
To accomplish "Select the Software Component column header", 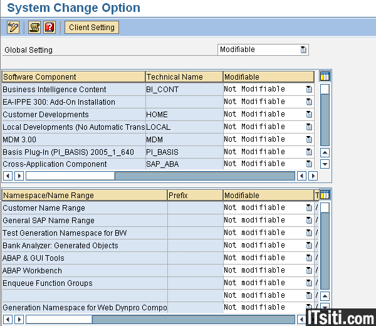I will pyautogui.click(x=73, y=76).
